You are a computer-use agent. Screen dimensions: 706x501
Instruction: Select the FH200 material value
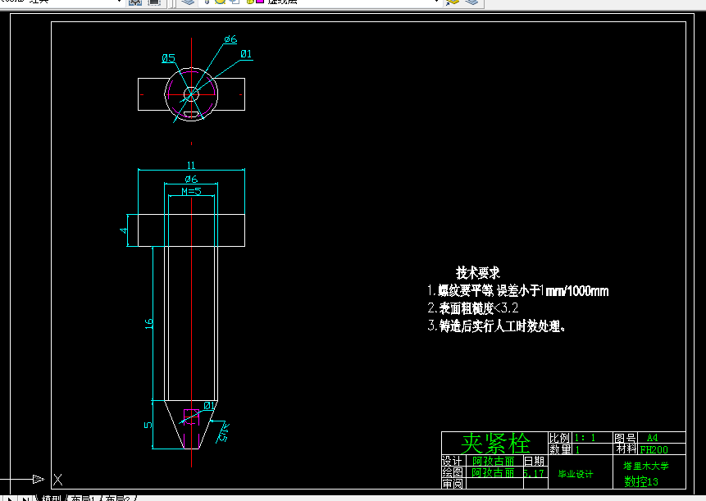(654, 449)
